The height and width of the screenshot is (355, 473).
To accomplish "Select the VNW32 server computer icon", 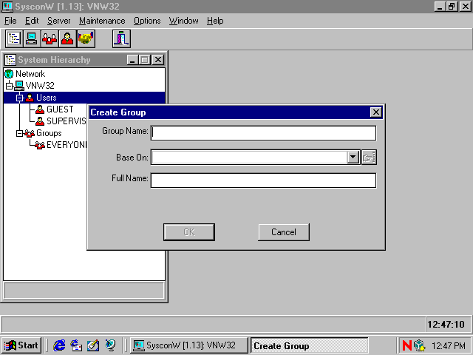I will [19, 86].
